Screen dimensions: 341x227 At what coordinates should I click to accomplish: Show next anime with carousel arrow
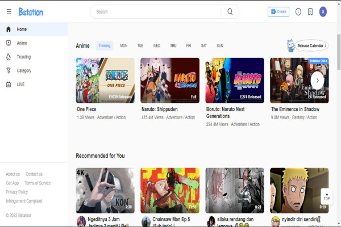[x=317, y=81]
